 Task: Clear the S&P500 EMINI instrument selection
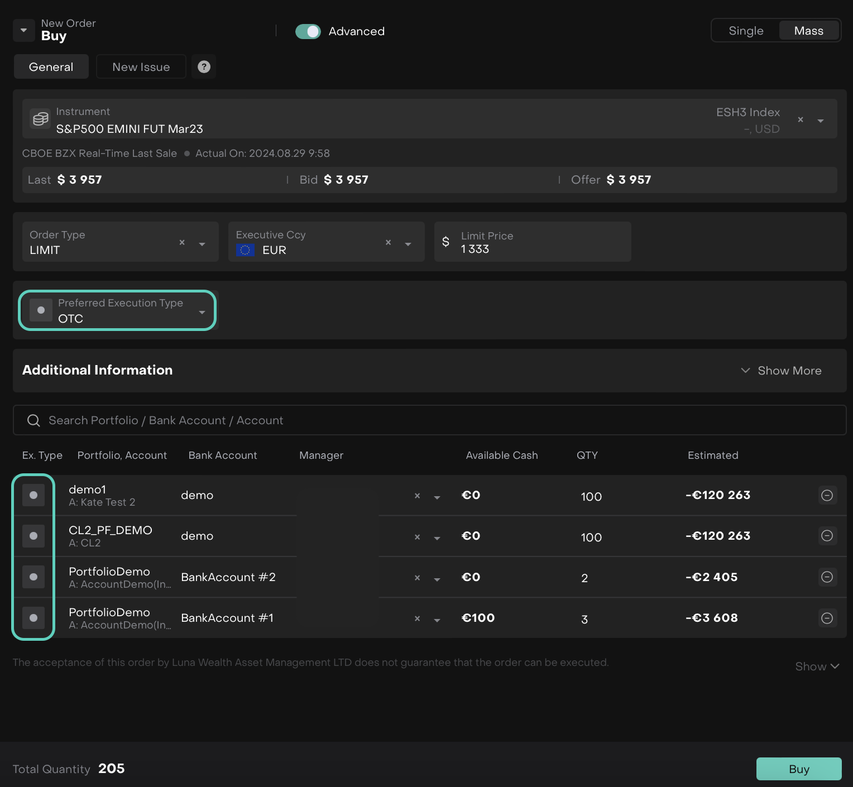click(x=800, y=120)
